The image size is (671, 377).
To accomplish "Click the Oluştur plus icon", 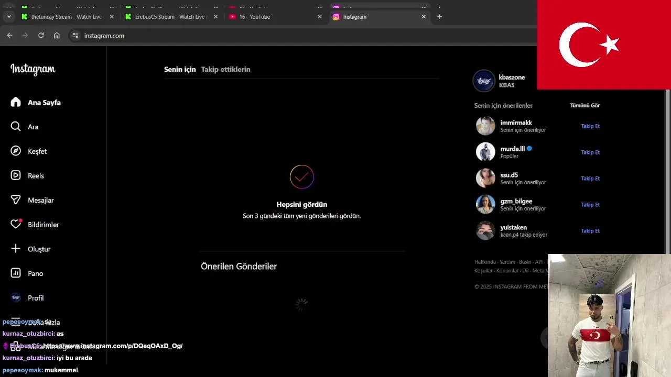I will 16,249.
